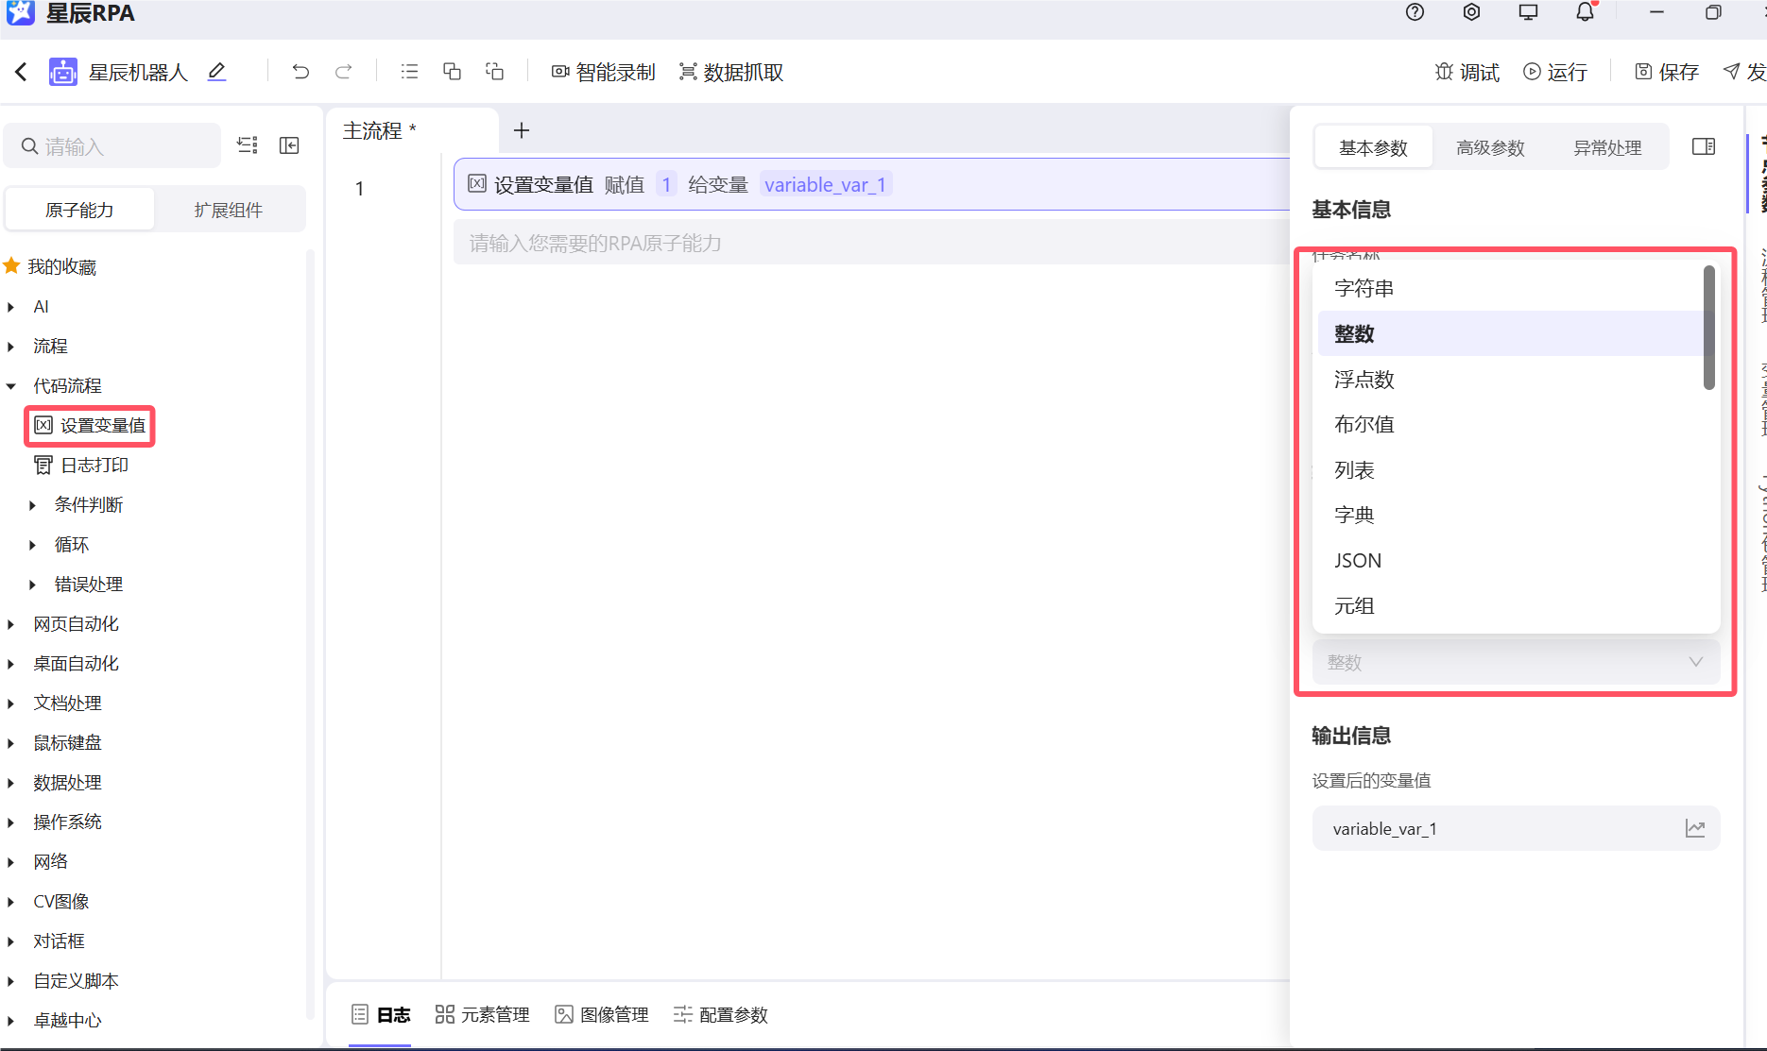1767x1051 pixels.
Task: Click the dropdown list scrollbar
Action: [x=1708, y=328]
